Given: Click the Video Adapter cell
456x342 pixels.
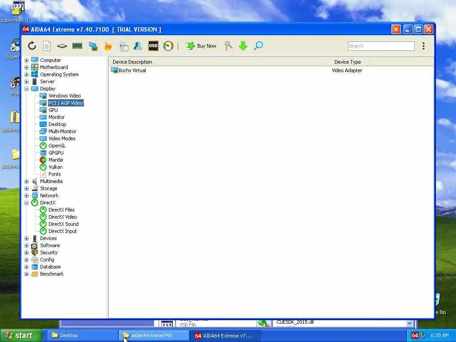Looking at the screenshot, I should pyautogui.click(x=347, y=70).
